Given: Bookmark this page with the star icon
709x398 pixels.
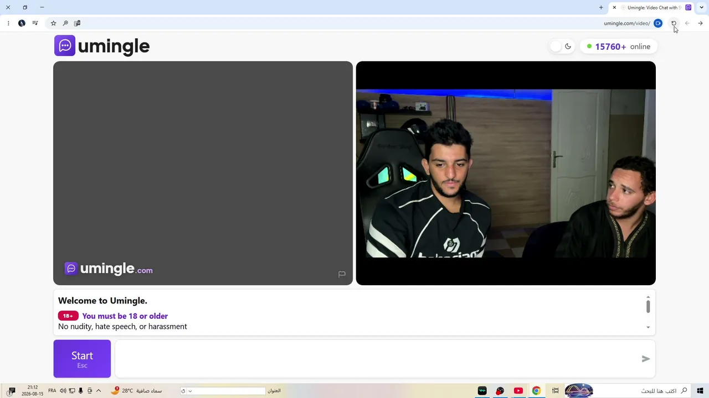Looking at the screenshot, I should click(53, 23).
